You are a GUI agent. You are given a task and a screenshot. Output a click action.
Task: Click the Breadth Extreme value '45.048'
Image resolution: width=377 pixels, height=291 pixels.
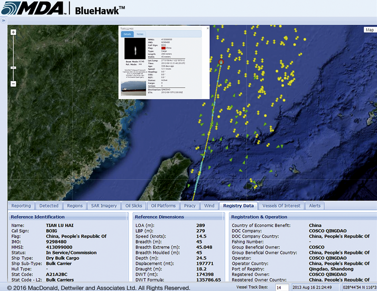coord(204,247)
